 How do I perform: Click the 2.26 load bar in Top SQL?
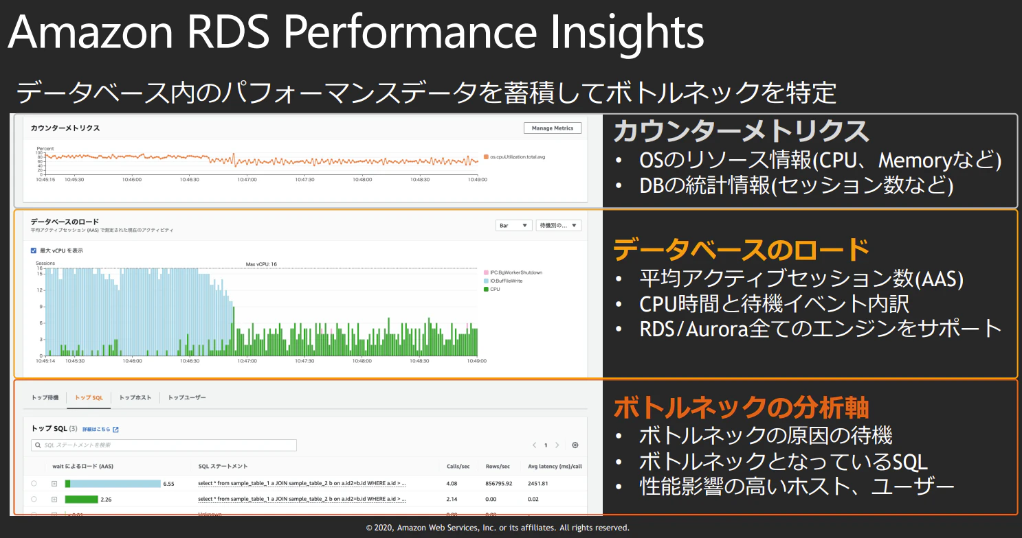click(x=82, y=499)
